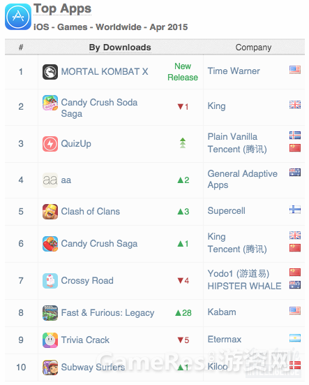Click the up 2 rank change for aa
Screen dimensions: 309x385
pyautogui.click(x=183, y=180)
